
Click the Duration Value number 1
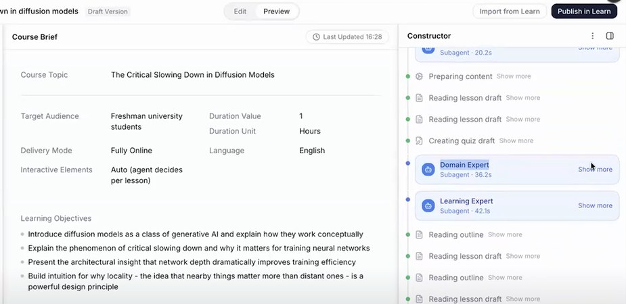tap(301, 116)
